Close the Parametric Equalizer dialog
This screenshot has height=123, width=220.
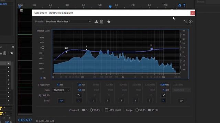pos(192,13)
